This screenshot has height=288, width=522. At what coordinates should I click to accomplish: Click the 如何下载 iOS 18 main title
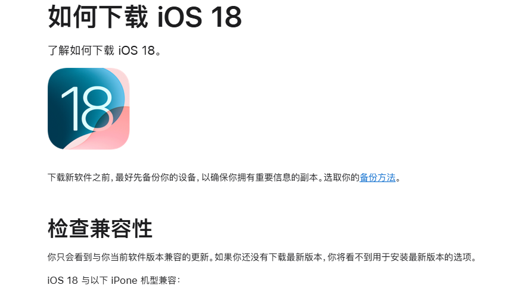(145, 17)
